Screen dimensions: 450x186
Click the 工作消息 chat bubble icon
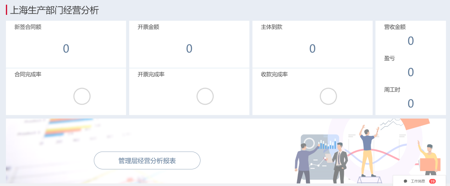[405, 181]
